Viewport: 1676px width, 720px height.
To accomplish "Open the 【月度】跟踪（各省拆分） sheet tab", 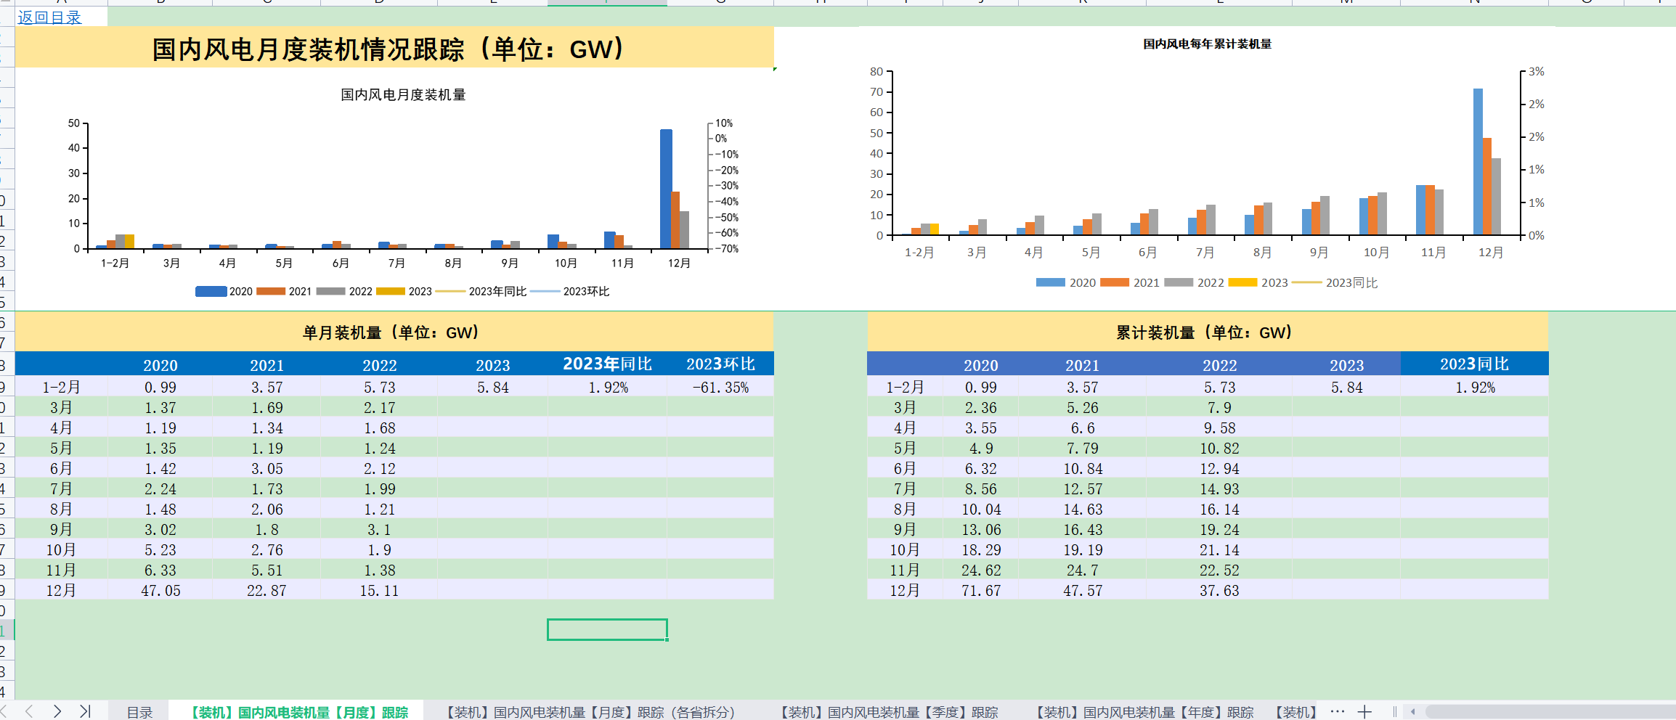I will [x=590, y=712].
